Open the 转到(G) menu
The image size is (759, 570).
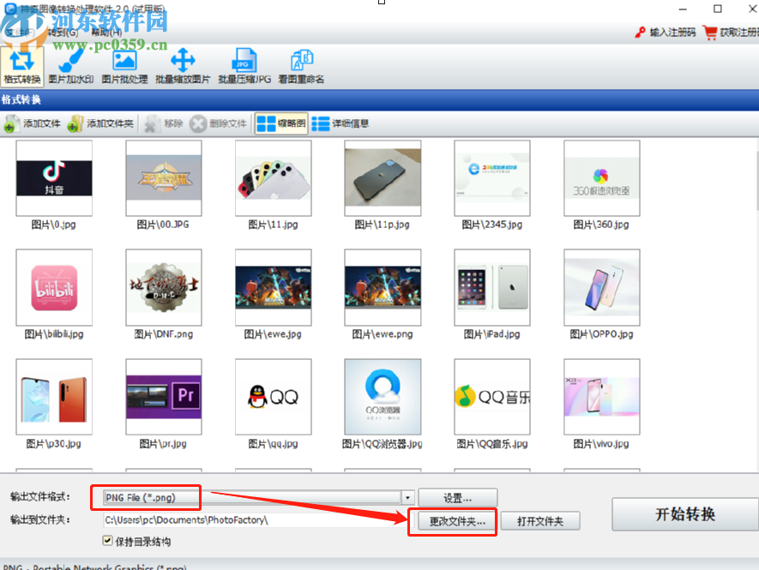coord(63,33)
